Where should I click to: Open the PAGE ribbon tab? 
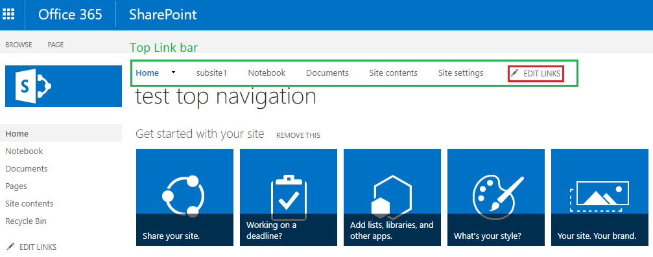pyautogui.click(x=55, y=45)
